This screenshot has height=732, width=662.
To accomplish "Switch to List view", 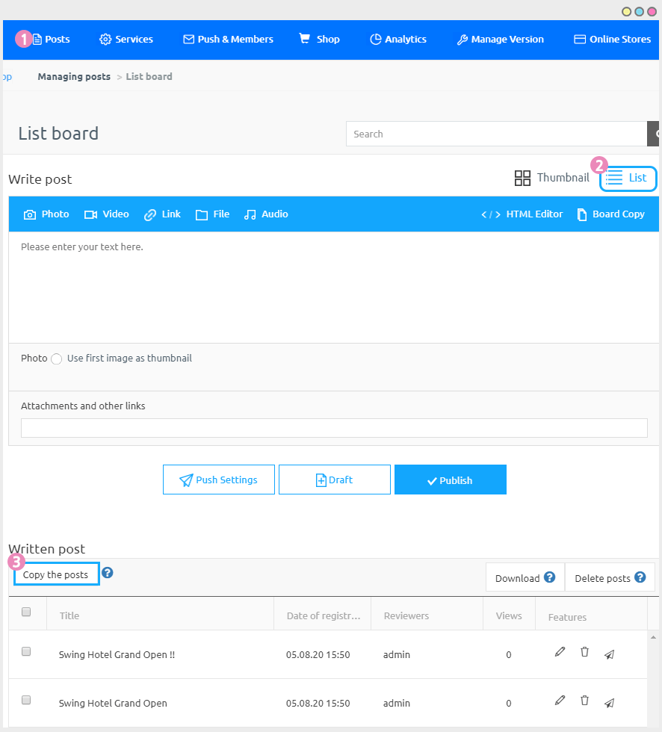I will pos(628,179).
